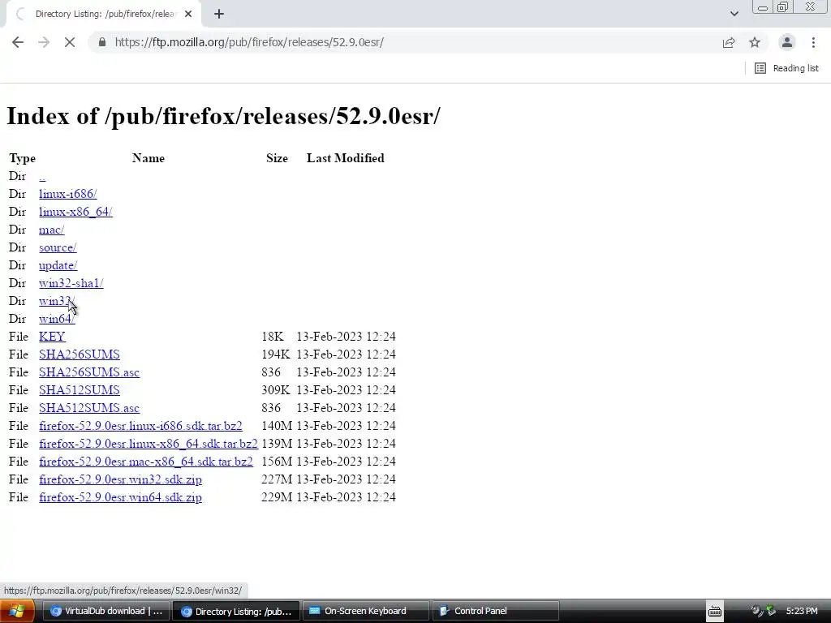The image size is (831, 623).
Task: Click the 'Last Modified' column header
Action: (x=346, y=158)
